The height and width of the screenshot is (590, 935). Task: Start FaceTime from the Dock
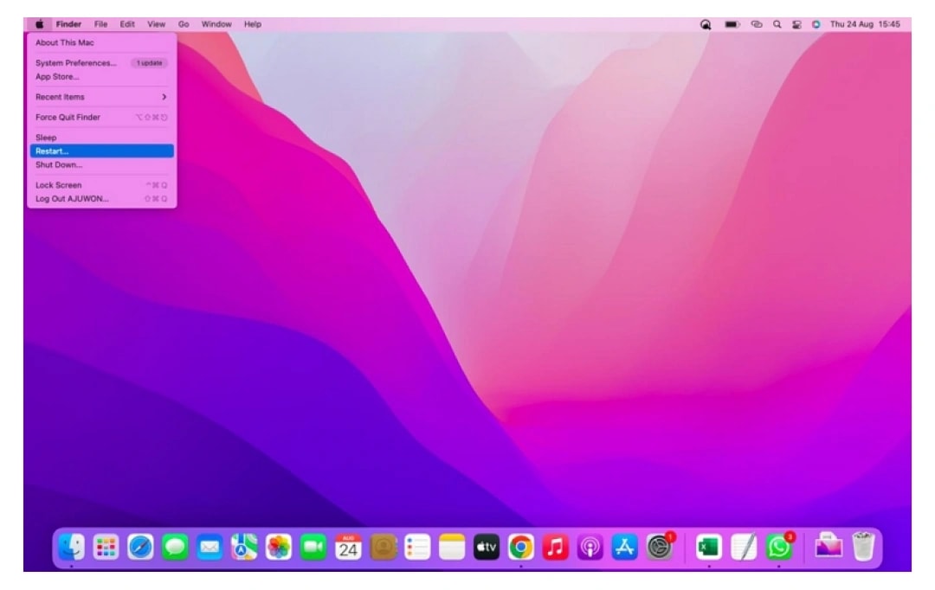(313, 547)
